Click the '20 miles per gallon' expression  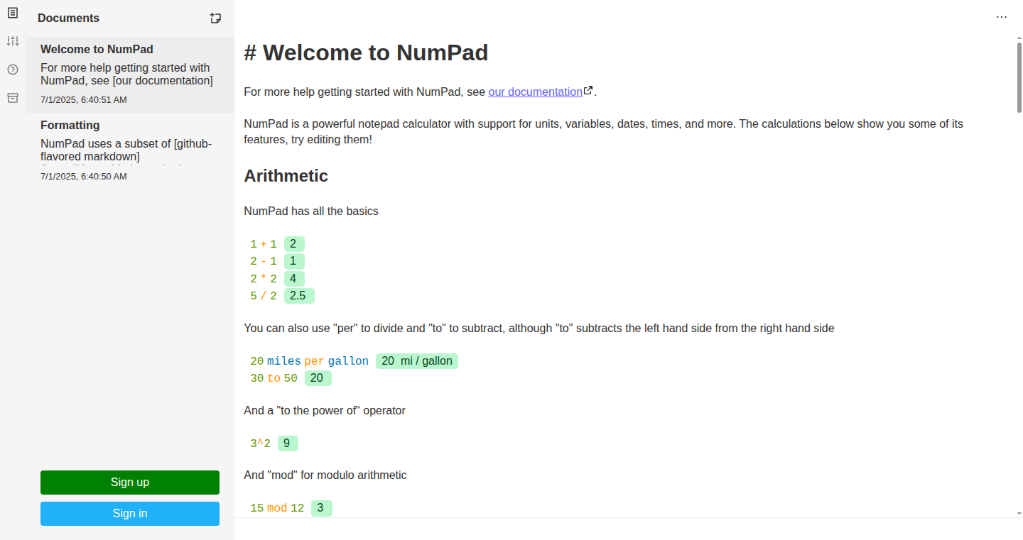coord(310,361)
